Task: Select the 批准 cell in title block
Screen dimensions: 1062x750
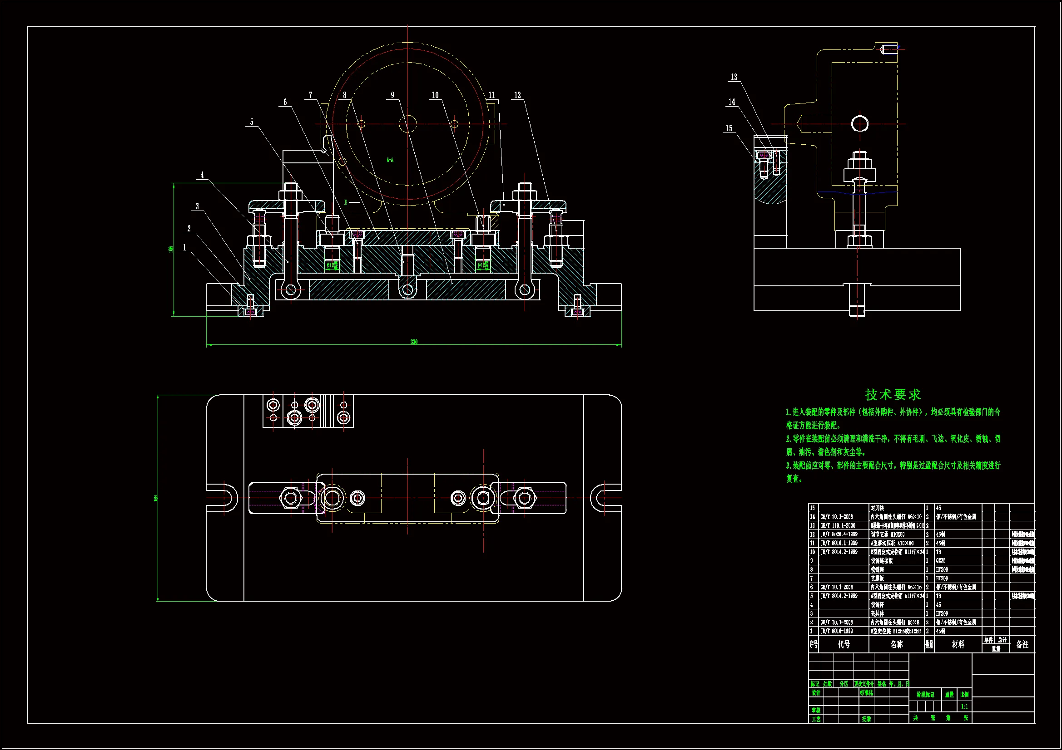Action: (866, 719)
